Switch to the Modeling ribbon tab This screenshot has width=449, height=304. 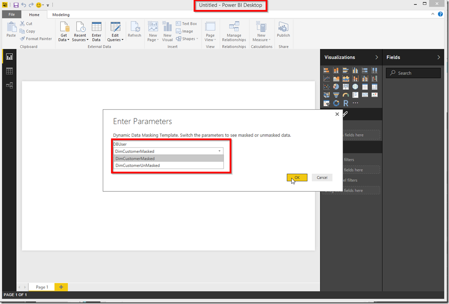61,14
